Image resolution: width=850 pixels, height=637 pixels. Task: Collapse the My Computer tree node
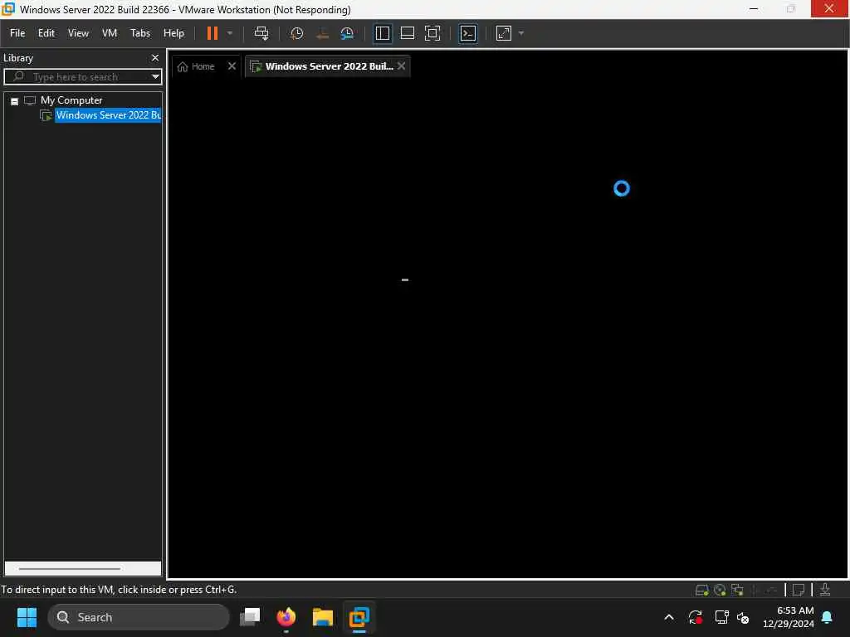point(15,101)
